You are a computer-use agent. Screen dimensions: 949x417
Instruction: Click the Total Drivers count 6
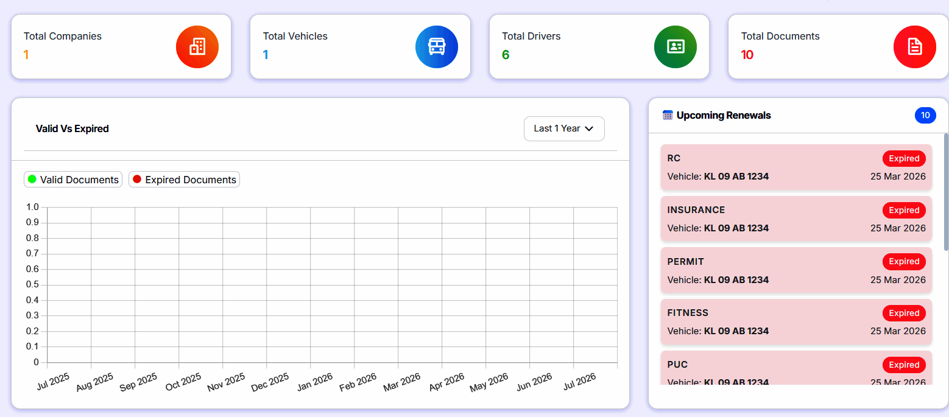click(x=506, y=55)
